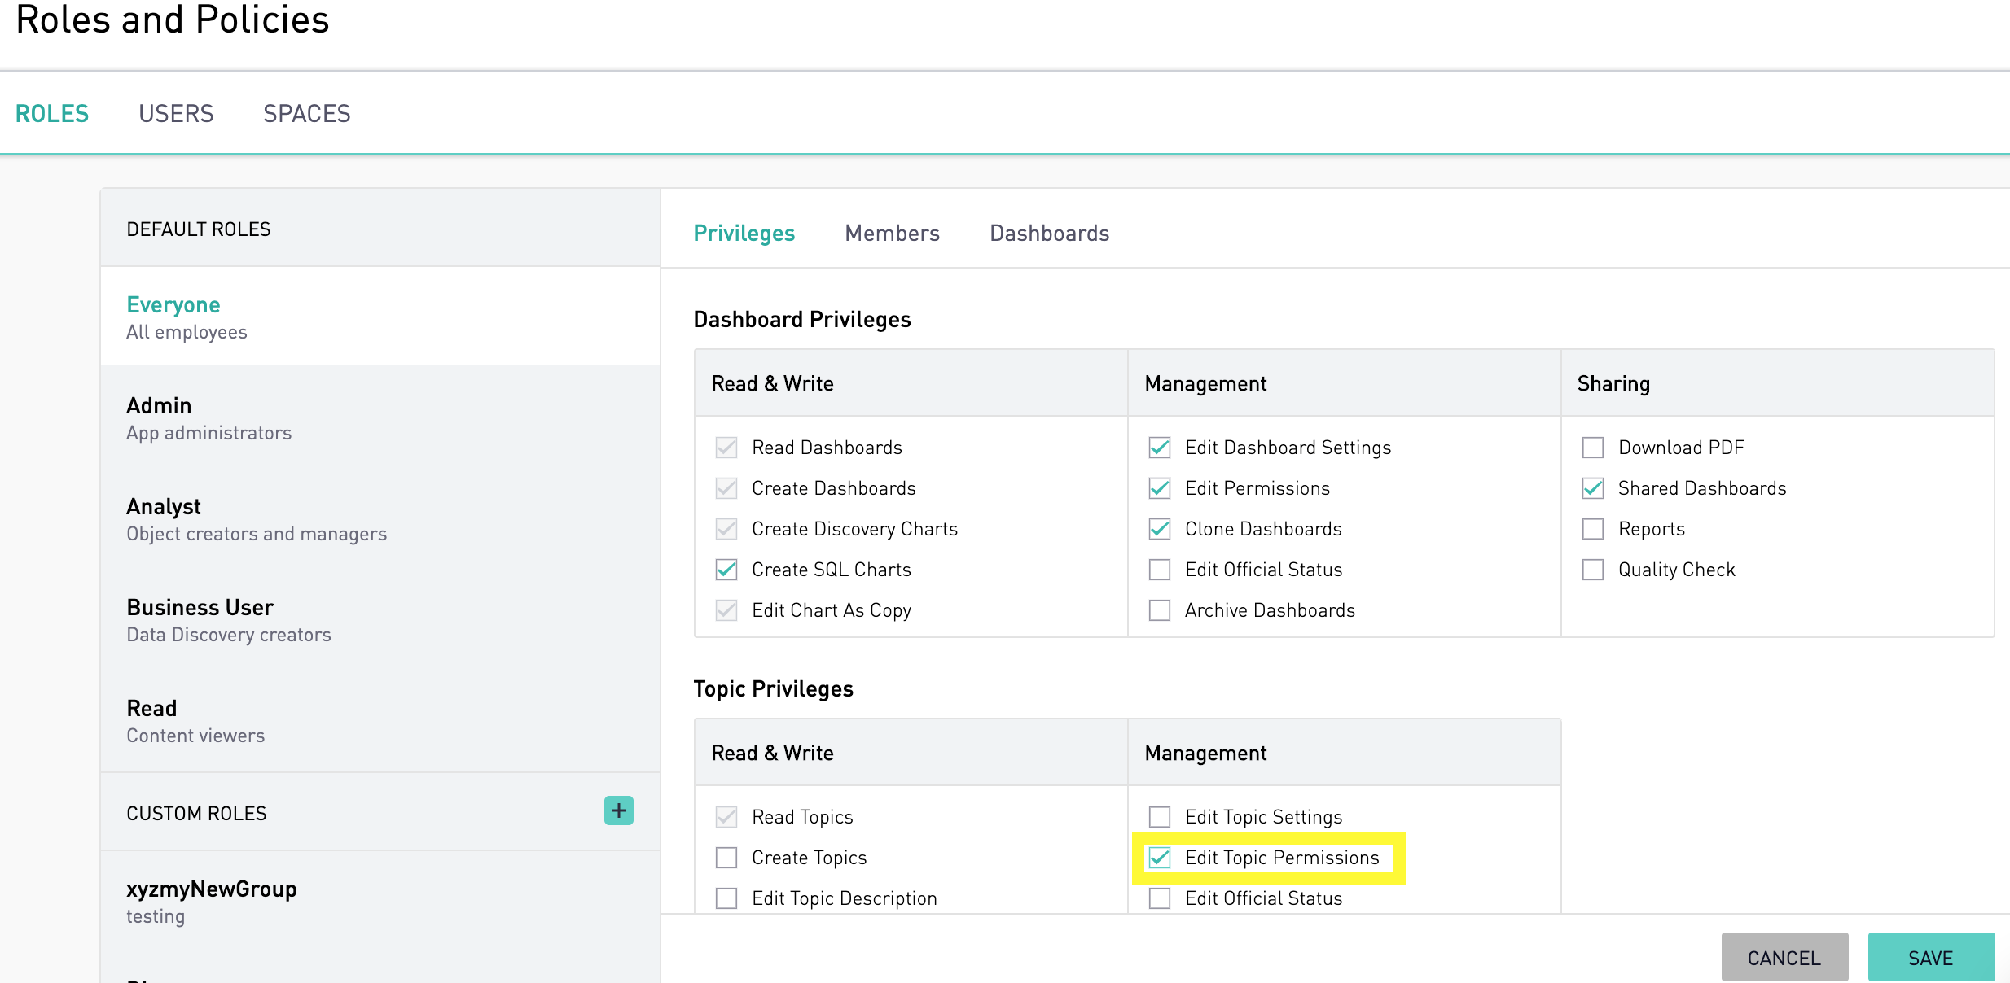
Task: Open the Privileges tab
Action: click(744, 234)
